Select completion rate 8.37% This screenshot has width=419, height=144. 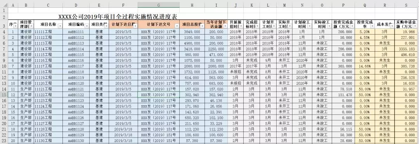pos(365,49)
